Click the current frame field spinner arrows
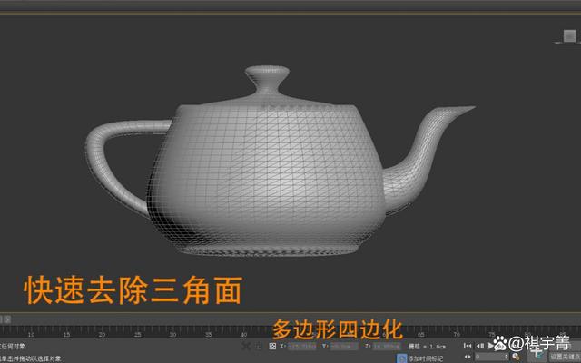Screen dimensions: 581x363 point(507,357)
